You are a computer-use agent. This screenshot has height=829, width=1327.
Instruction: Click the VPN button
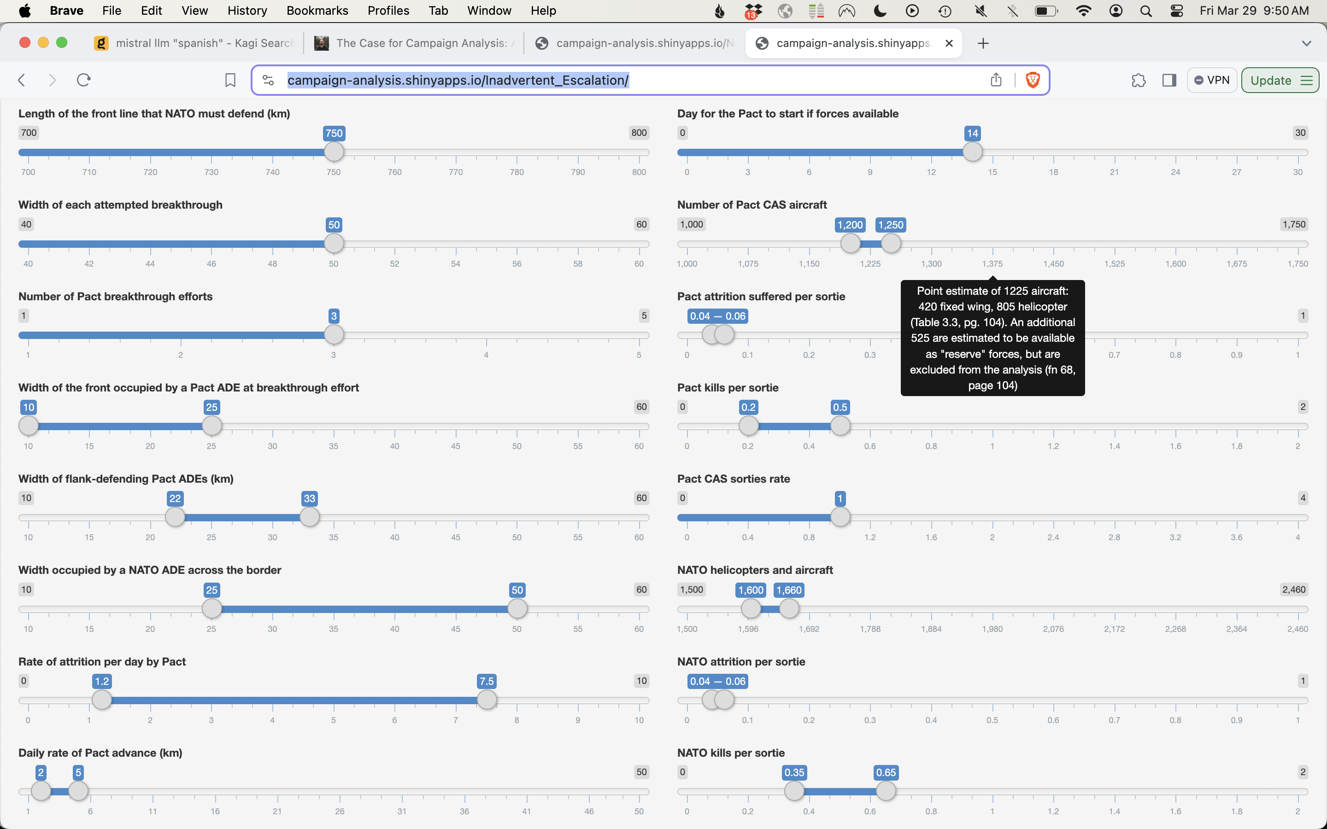[1212, 80]
